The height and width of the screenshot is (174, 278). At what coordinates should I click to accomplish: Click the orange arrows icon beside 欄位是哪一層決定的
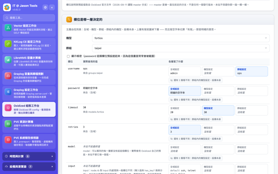click(69, 20)
